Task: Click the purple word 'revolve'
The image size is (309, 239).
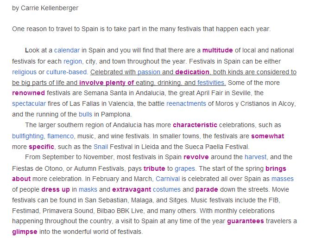Action: point(196,157)
